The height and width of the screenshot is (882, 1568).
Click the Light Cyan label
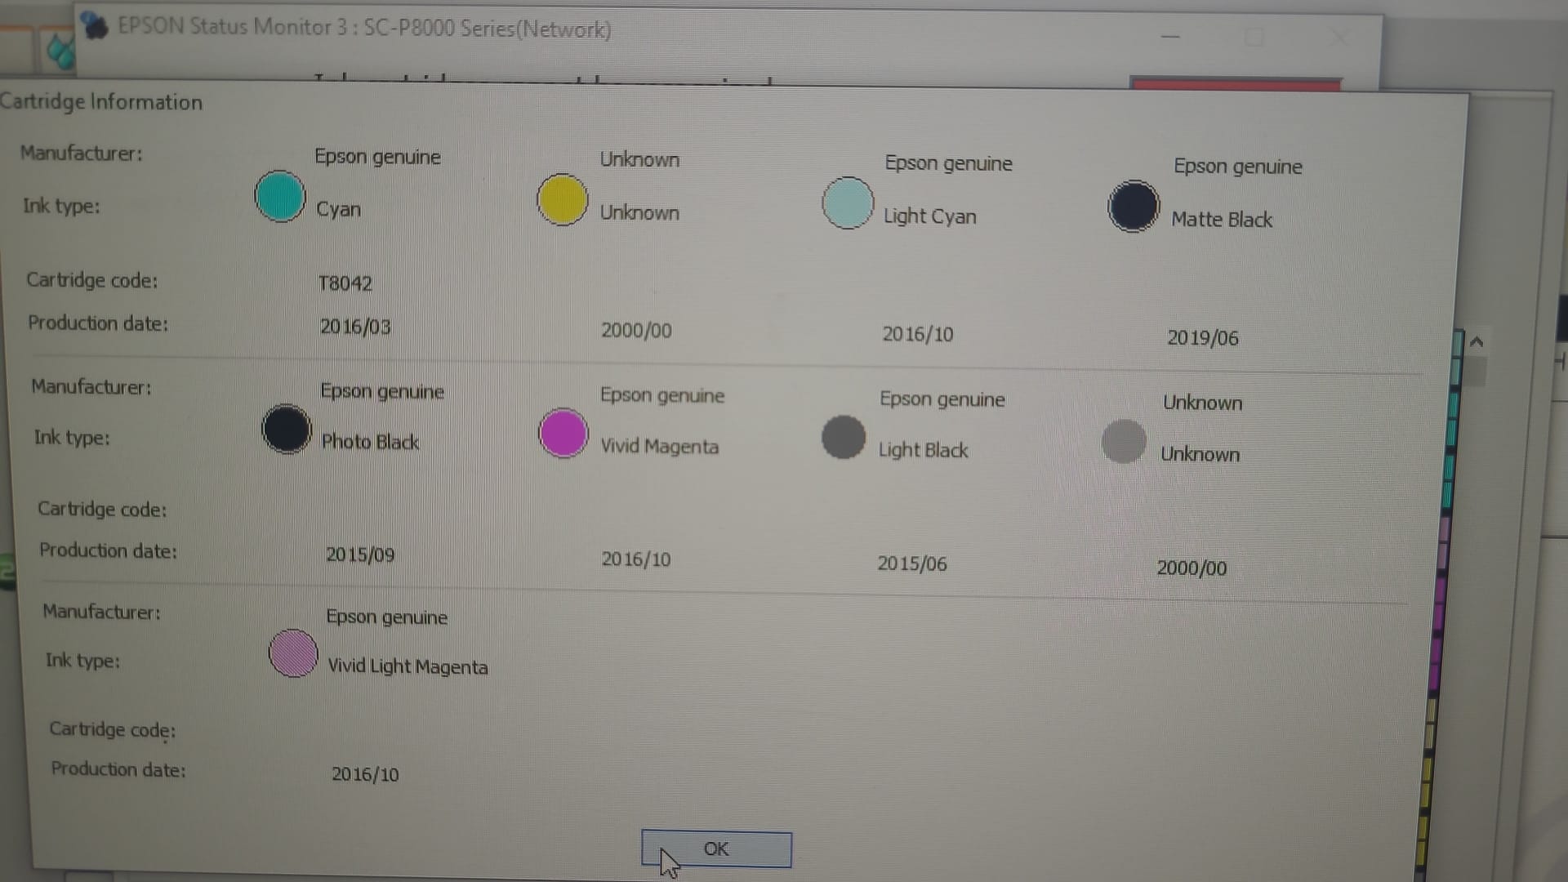930,216
